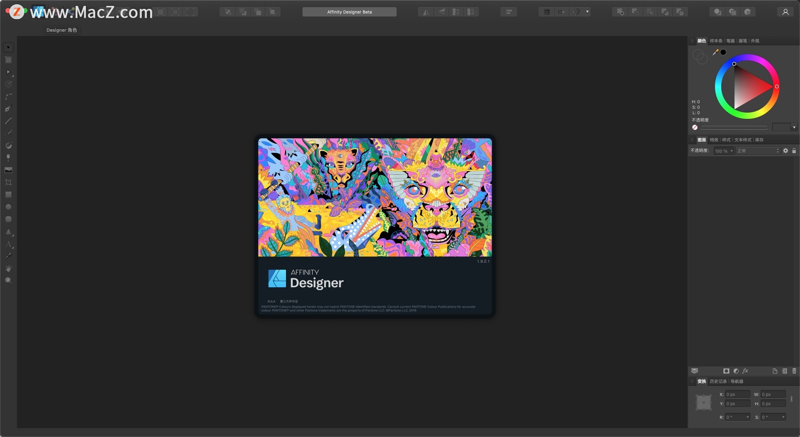
Task: Open the layer opacity 100 % dropdown
Action: [723, 151]
